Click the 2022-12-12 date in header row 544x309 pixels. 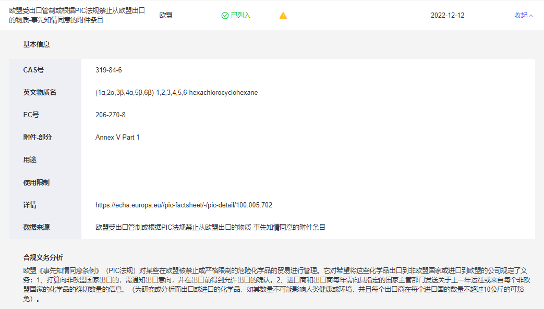tap(447, 16)
